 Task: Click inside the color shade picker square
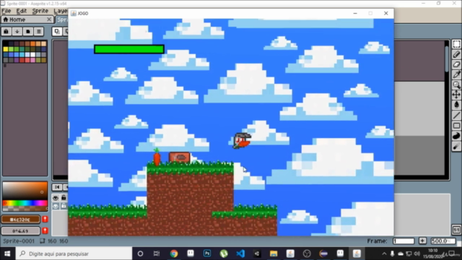(x=25, y=191)
